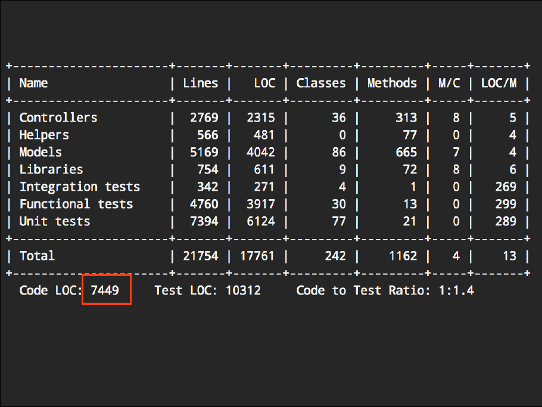
Task: Click the highlighted Code LOC value 7449
Action: [x=105, y=291]
